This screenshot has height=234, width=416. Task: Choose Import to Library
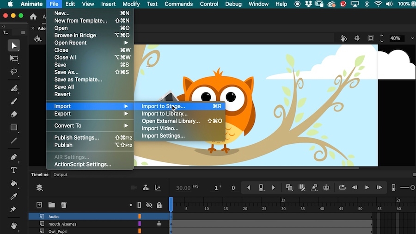(180, 114)
